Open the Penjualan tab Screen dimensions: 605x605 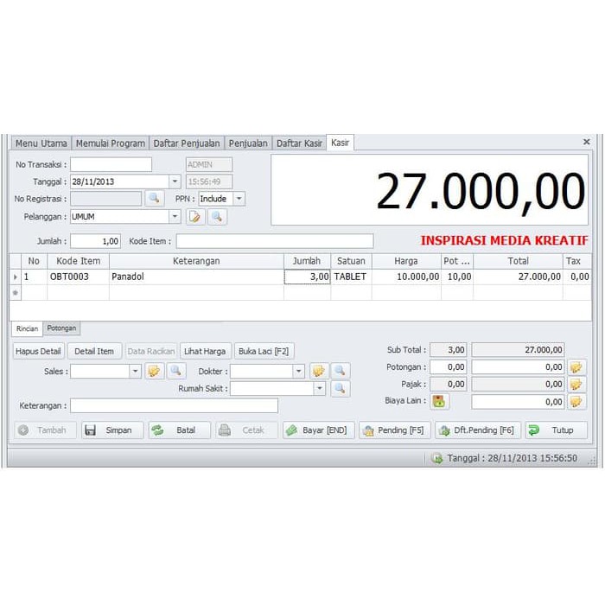[248, 143]
